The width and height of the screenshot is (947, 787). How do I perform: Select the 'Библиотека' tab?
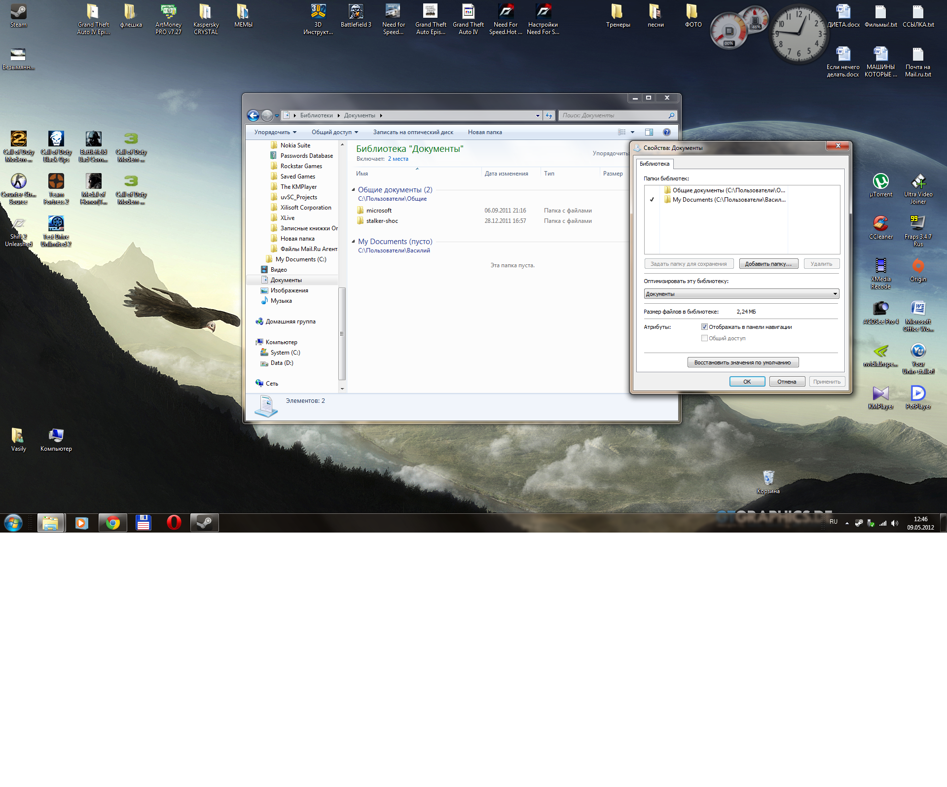pos(655,164)
